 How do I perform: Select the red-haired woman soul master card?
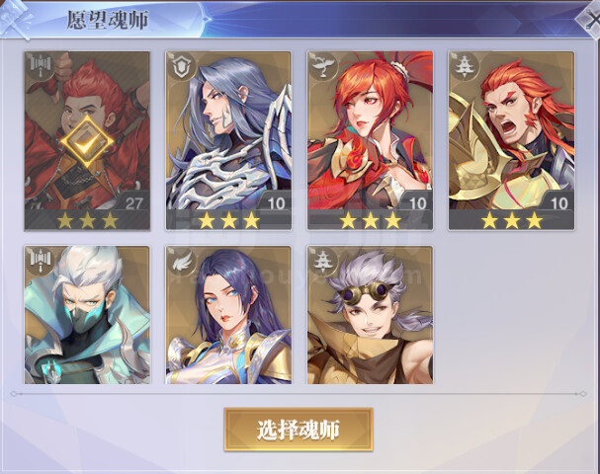click(370, 140)
